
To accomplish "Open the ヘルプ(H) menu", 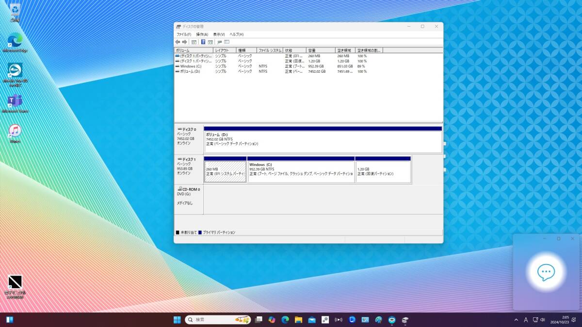I will (236, 34).
